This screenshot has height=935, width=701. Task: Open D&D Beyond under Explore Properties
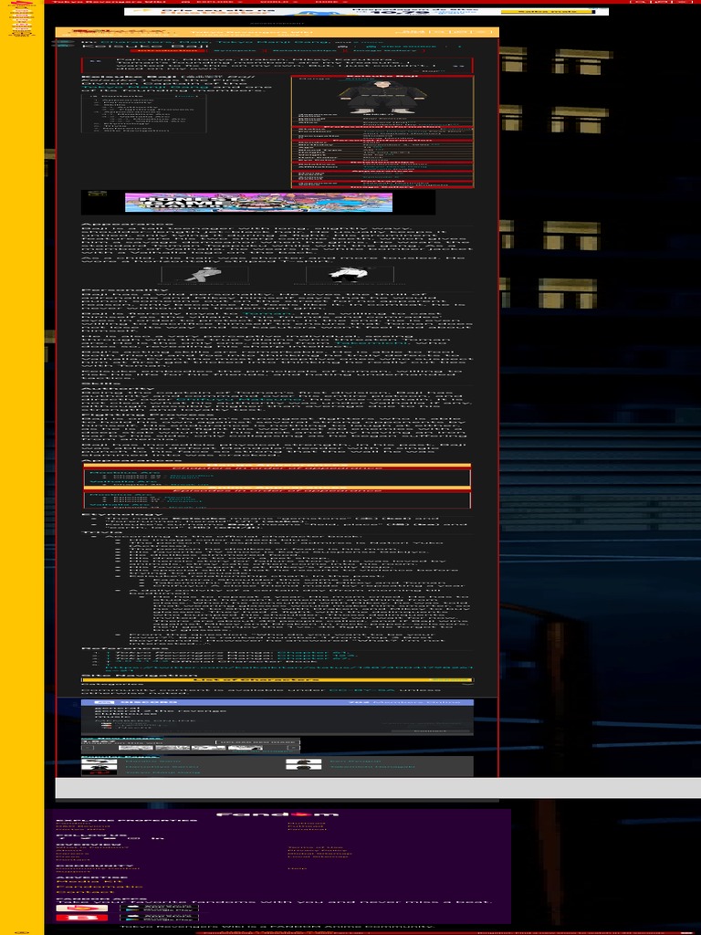click(83, 825)
